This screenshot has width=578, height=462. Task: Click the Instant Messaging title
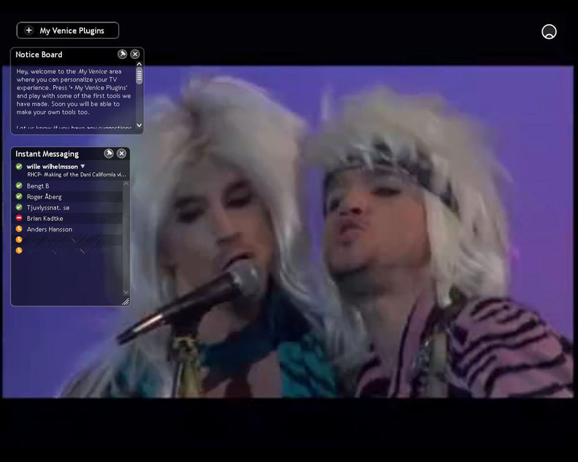(47, 154)
